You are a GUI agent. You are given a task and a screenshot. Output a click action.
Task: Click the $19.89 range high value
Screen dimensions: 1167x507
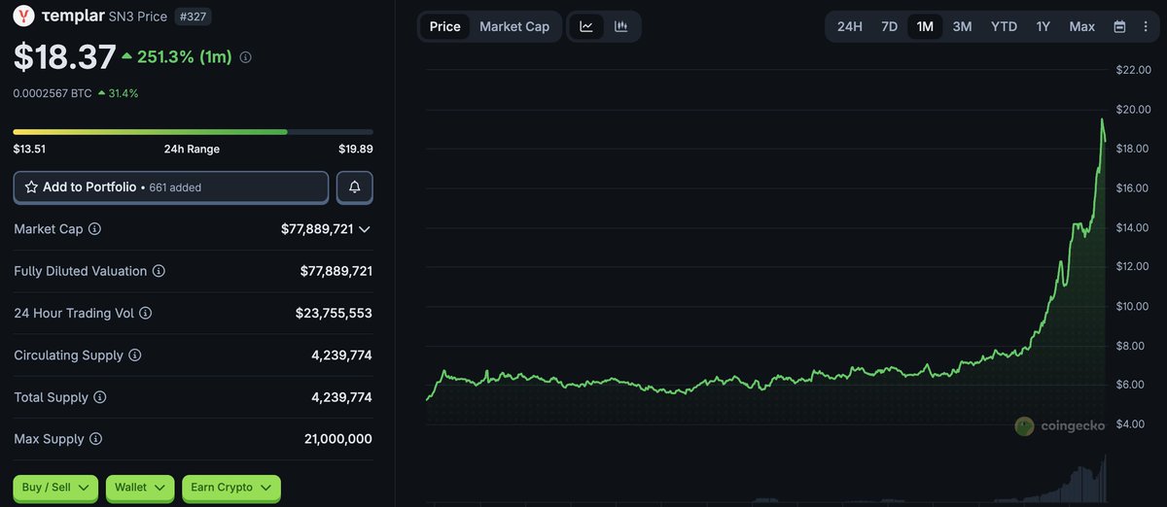pos(355,149)
